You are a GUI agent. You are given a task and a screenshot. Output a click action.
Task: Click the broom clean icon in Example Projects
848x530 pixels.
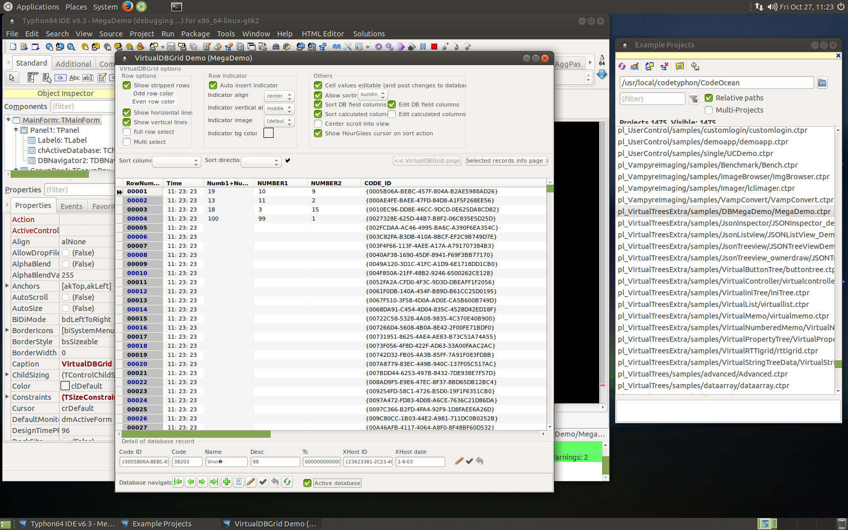point(635,66)
